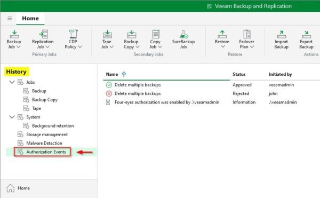This screenshot has width=320, height=198.
Task: Click the Failover Plan ribbon icon
Action: [247, 34]
